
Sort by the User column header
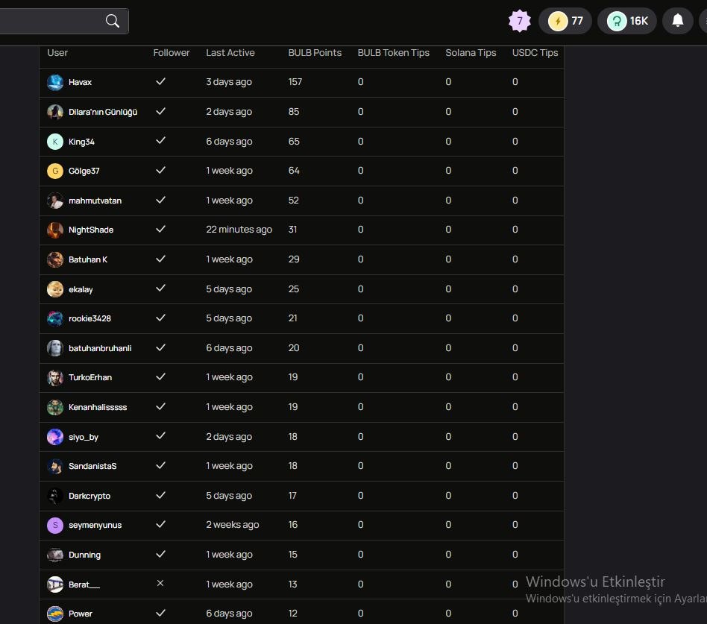(x=57, y=53)
